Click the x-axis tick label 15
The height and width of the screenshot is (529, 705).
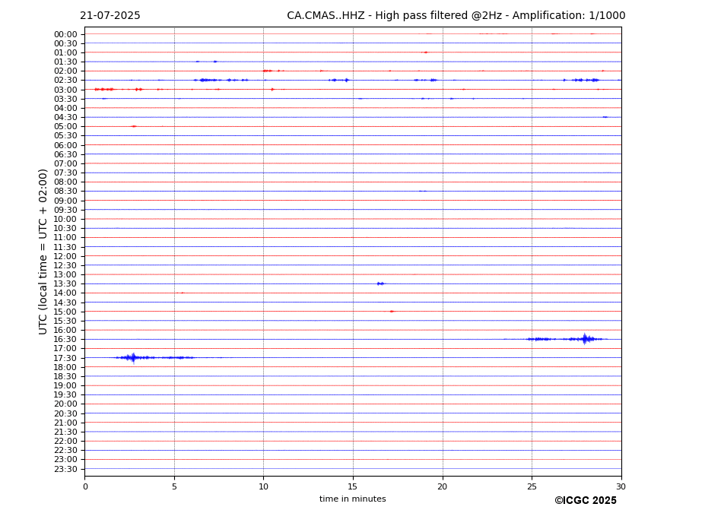tap(353, 486)
